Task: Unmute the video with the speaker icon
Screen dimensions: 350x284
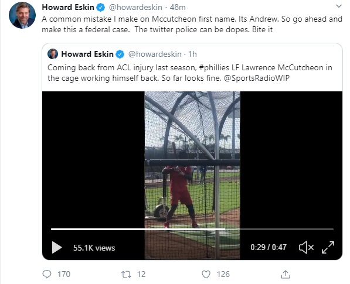Action: 306,248
